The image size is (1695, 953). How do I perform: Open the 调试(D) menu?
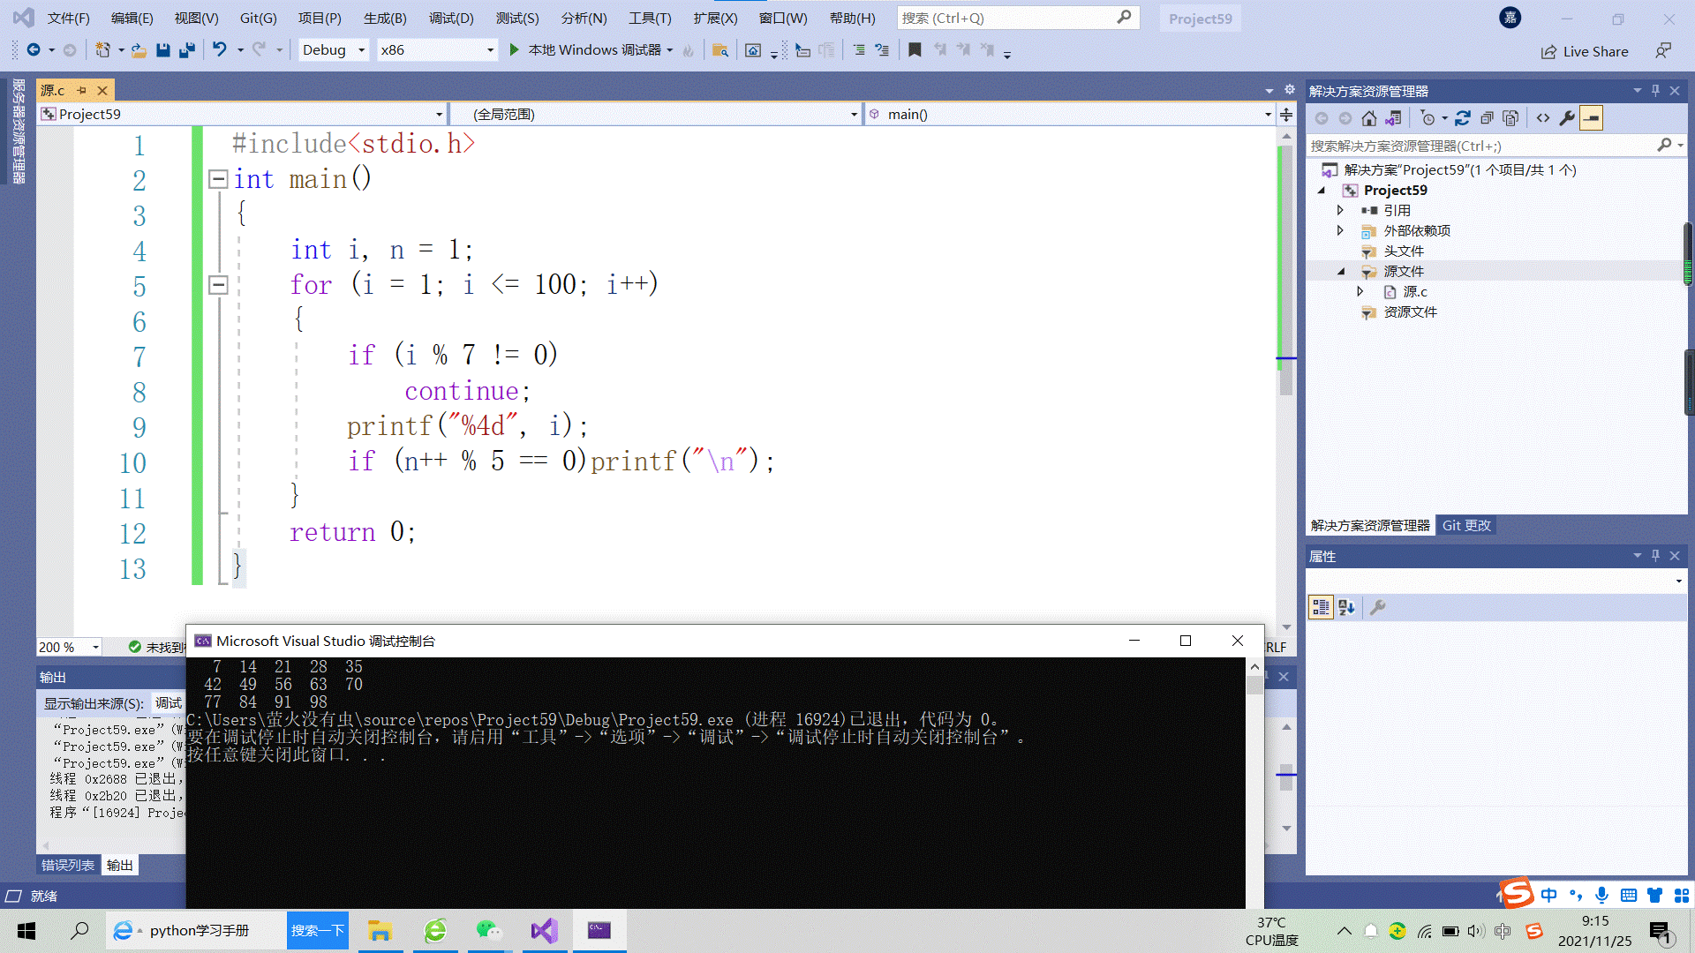(x=451, y=18)
